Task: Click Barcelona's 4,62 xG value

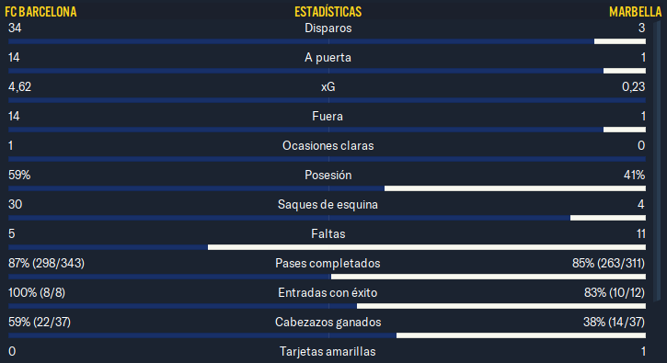Action: [x=19, y=86]
